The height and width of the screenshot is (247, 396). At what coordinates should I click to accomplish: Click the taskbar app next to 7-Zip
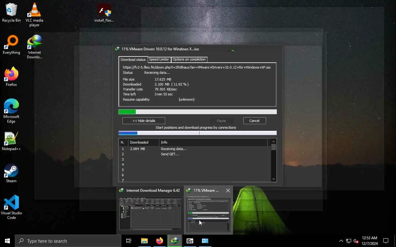pos(205,241)
